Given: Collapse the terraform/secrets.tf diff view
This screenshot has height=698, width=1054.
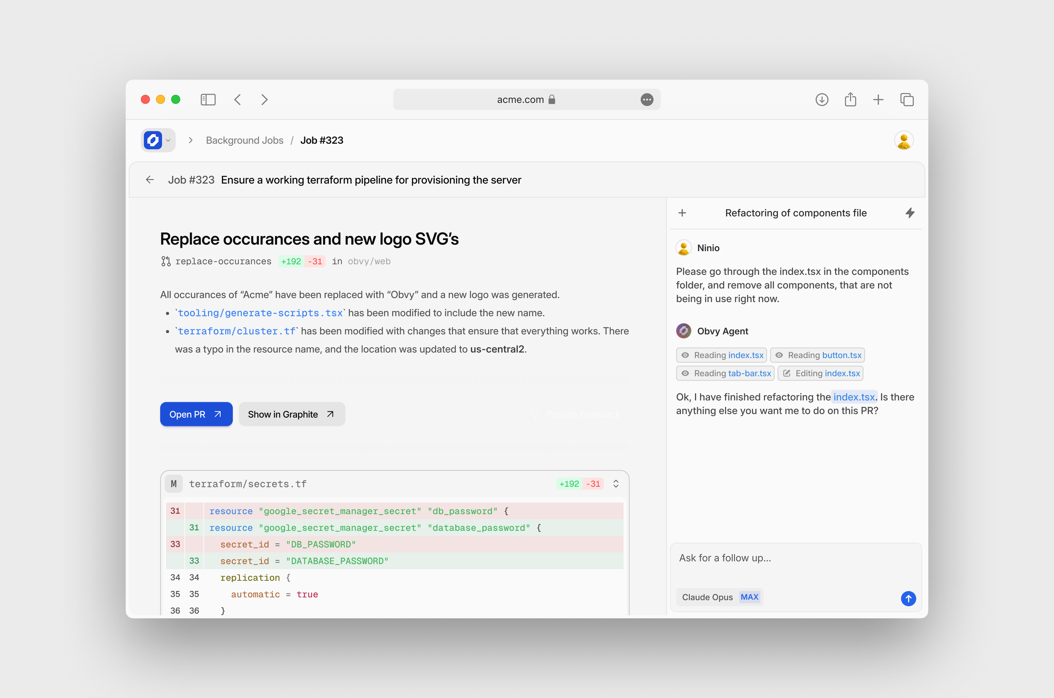Looking at the screenshot, I should tap(616, 483).
